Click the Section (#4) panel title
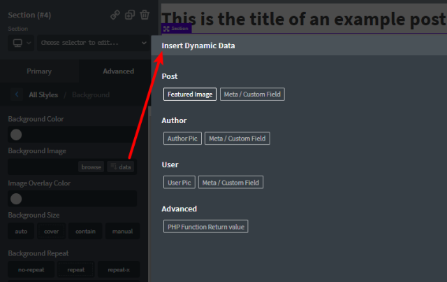 (29, 15)
